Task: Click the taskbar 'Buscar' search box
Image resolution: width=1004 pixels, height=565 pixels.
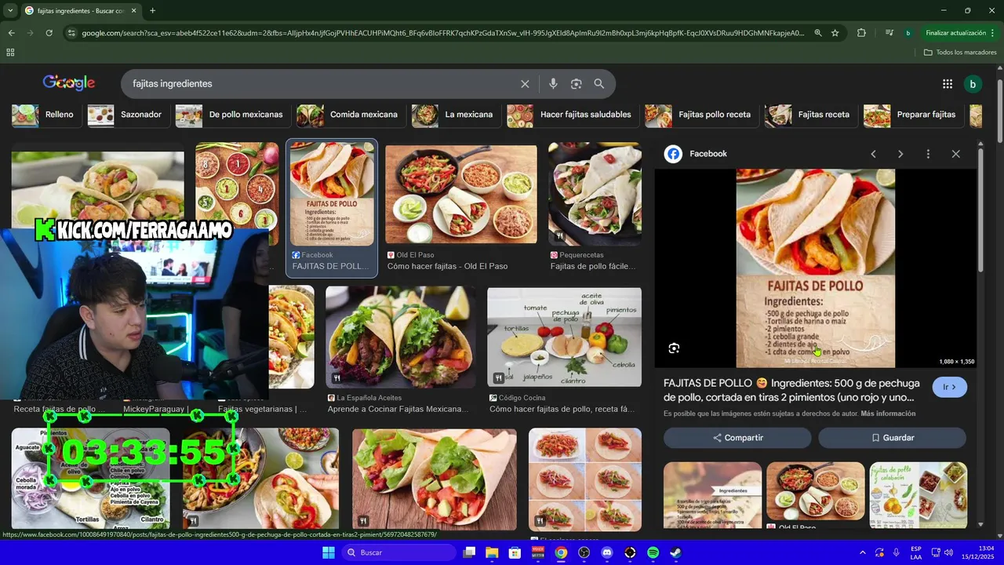Action: 398,552
